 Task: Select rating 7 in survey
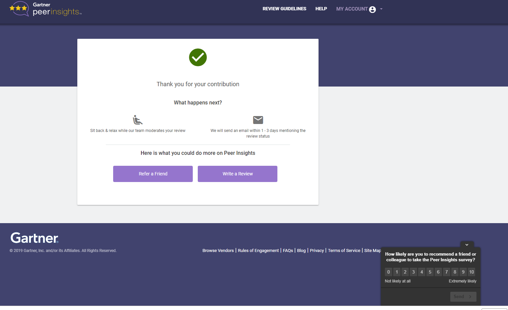coord(447,272)
